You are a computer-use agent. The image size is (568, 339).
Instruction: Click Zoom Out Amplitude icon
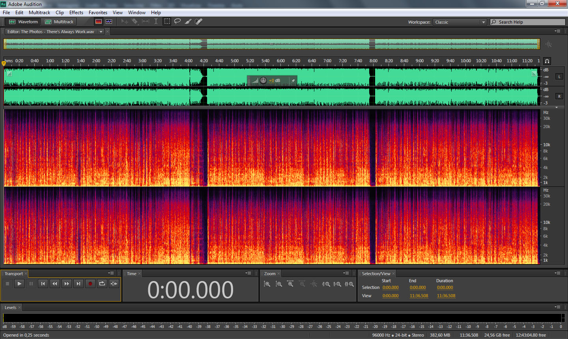tap(279, 284)
